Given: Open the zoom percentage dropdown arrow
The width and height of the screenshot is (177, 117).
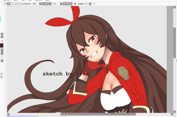Looking at the screenshot, I should click(x=40, y=4).
